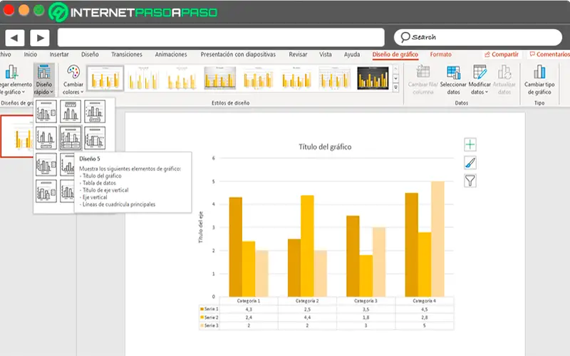Switch to the Revisar tab

[298, 54]
